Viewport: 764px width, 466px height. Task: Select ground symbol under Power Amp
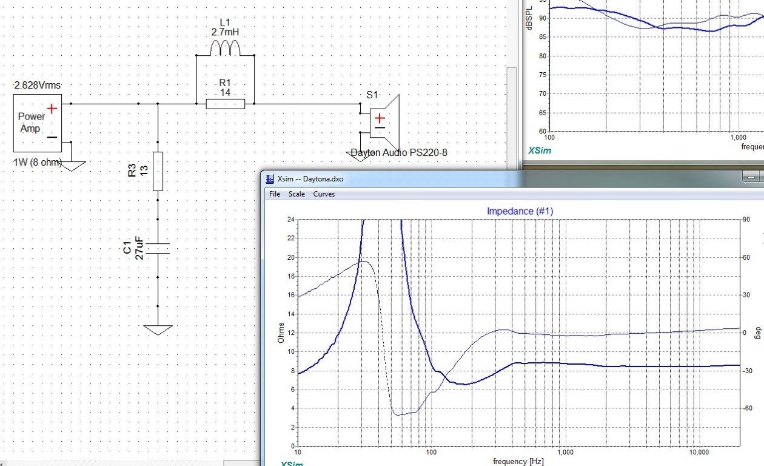(x=71, y=166)
